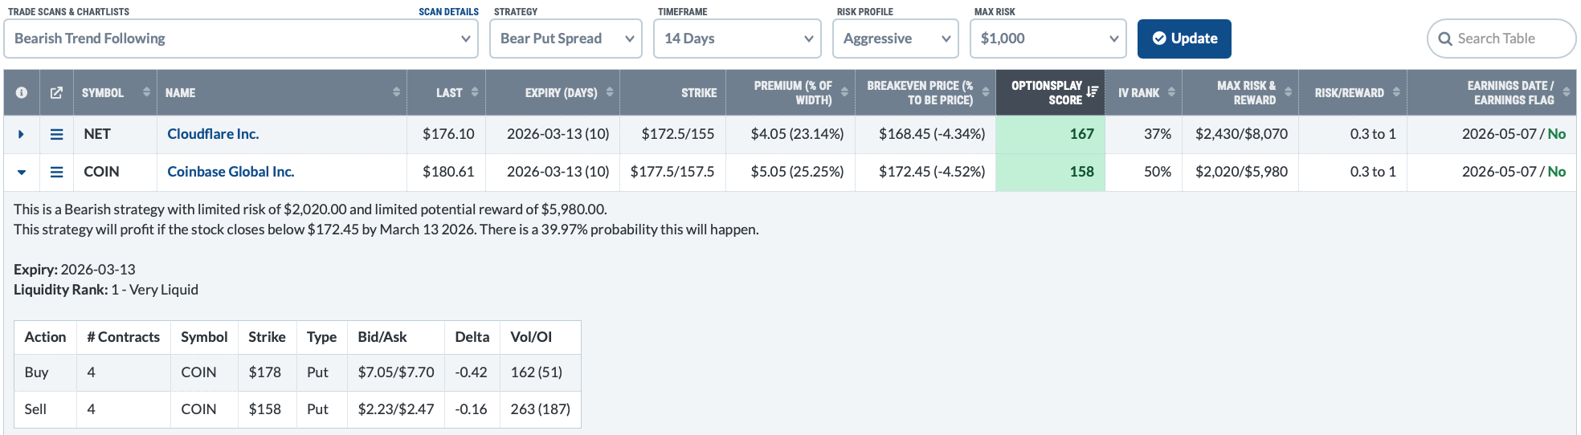
Task: Click the $2,430/$8,070 risk reward cell
Action: pyautogui.click(x=1241, y=134)
